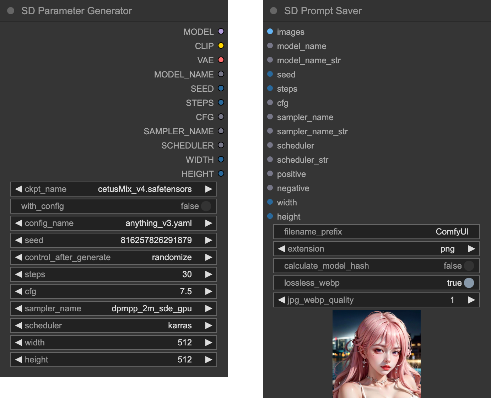Click the seed value 816257826291879

(x=156, y=240)
